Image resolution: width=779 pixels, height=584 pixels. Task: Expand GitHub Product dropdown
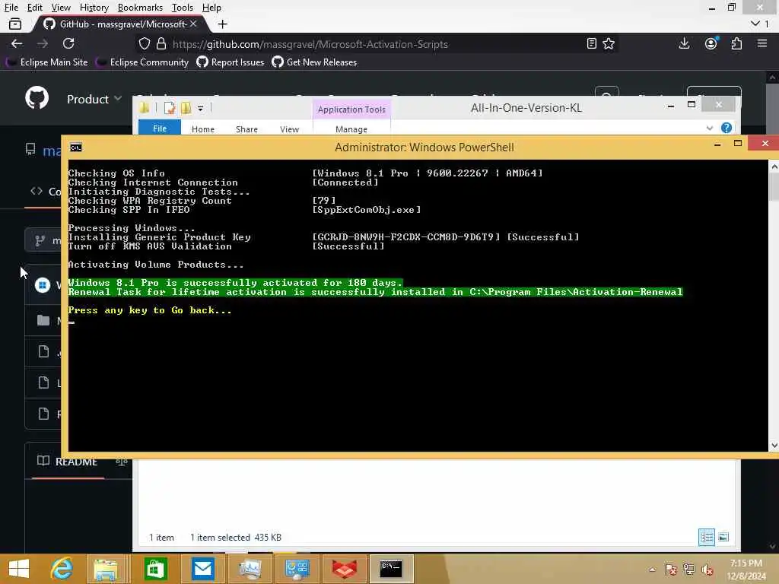click(x=94, y=99)
